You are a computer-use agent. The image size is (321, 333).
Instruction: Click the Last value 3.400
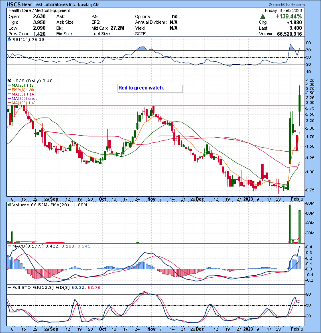click(x=295, y=28)
